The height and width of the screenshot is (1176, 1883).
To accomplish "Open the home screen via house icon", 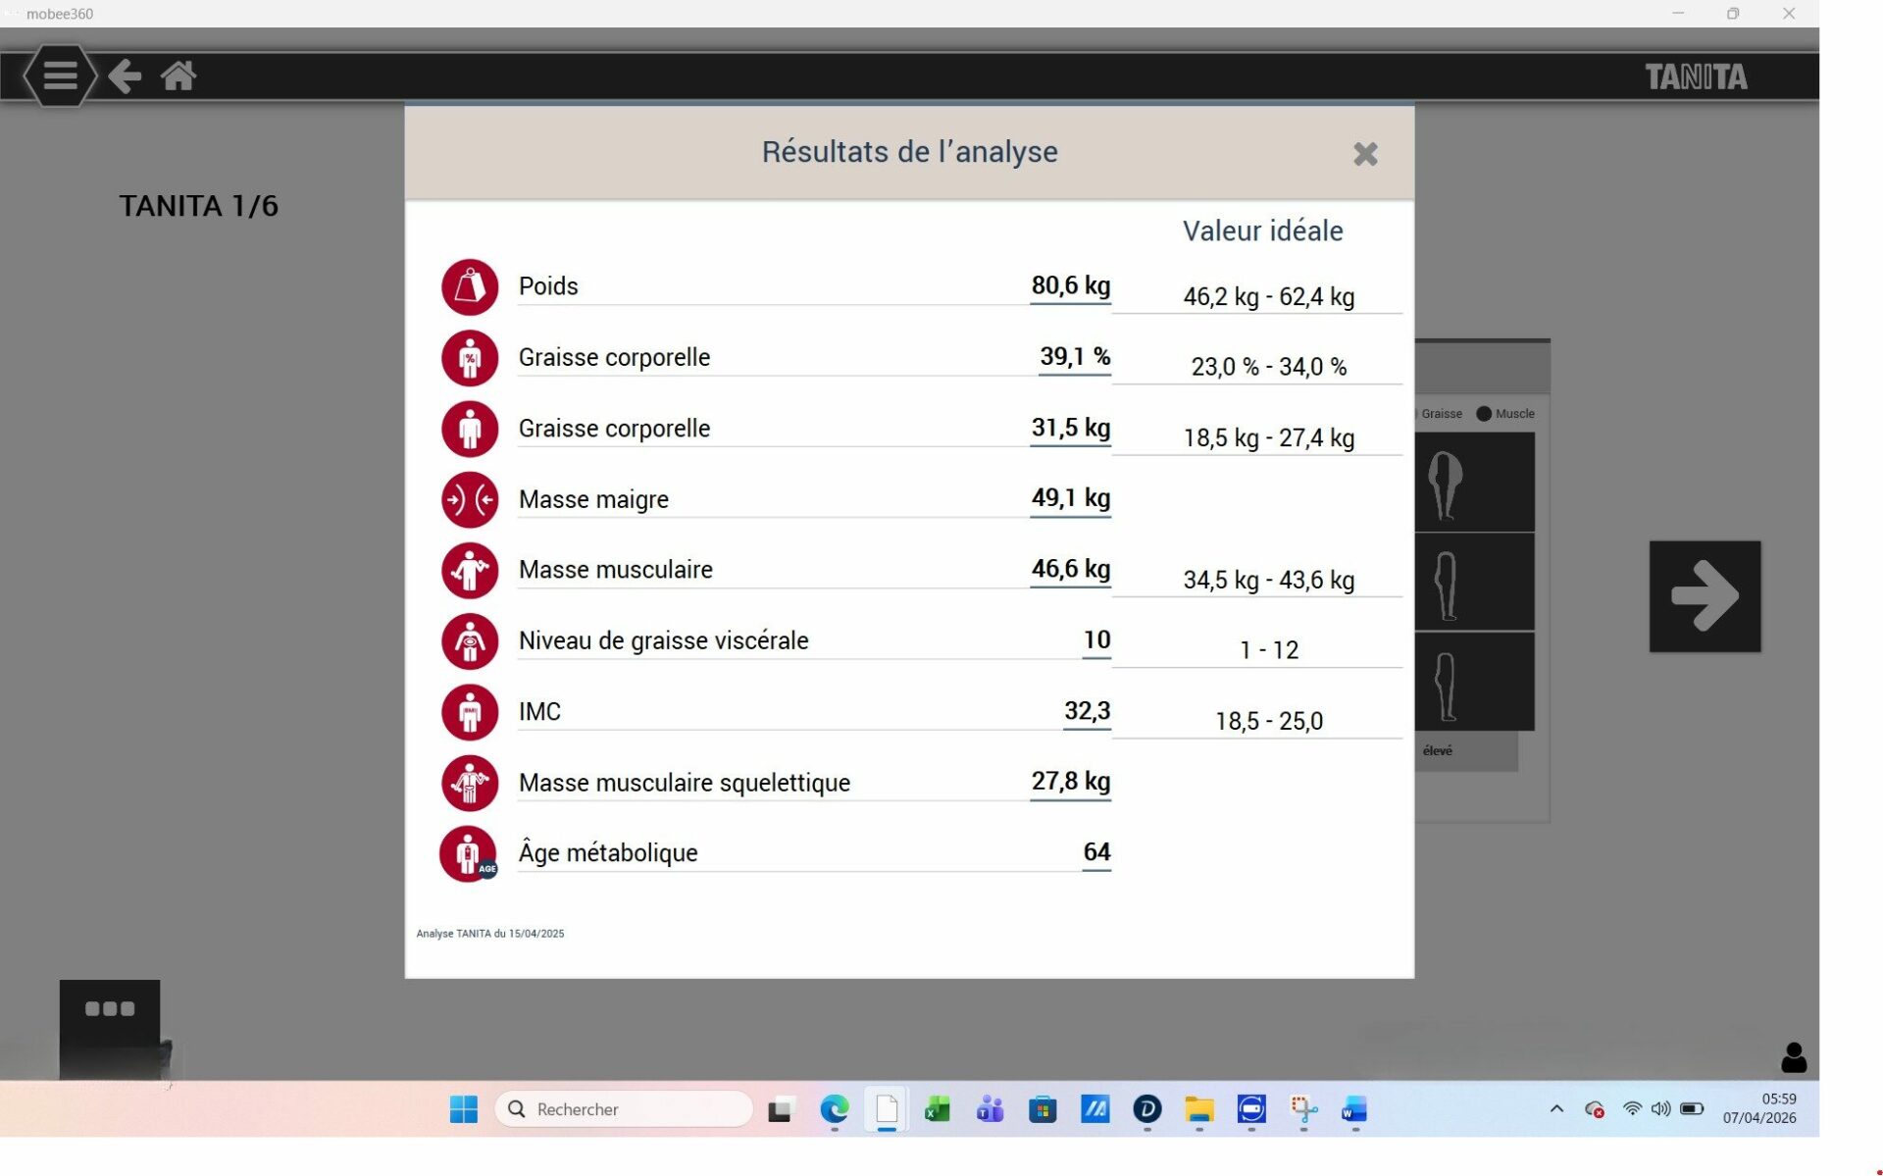I will [x=178, y=76].
